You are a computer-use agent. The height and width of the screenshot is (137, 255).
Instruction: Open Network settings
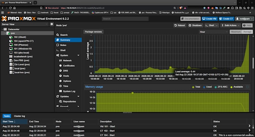67,61
